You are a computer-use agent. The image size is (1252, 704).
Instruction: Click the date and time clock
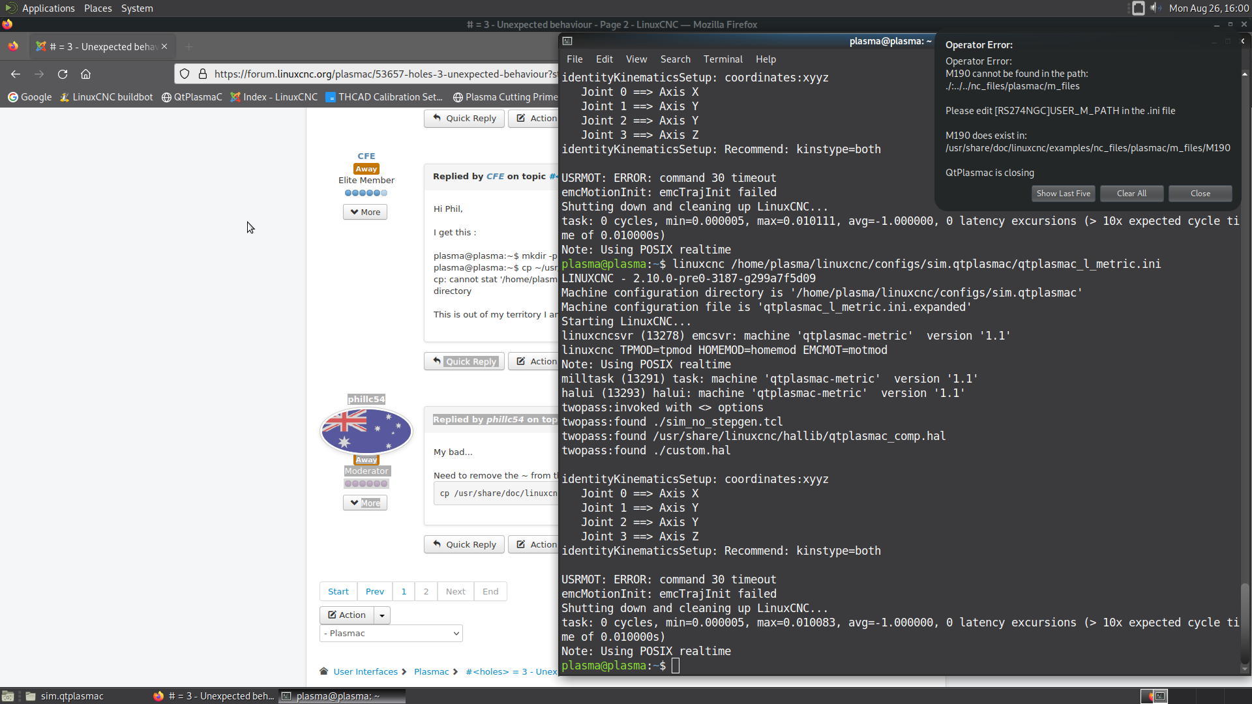(x=1208, y=8)
